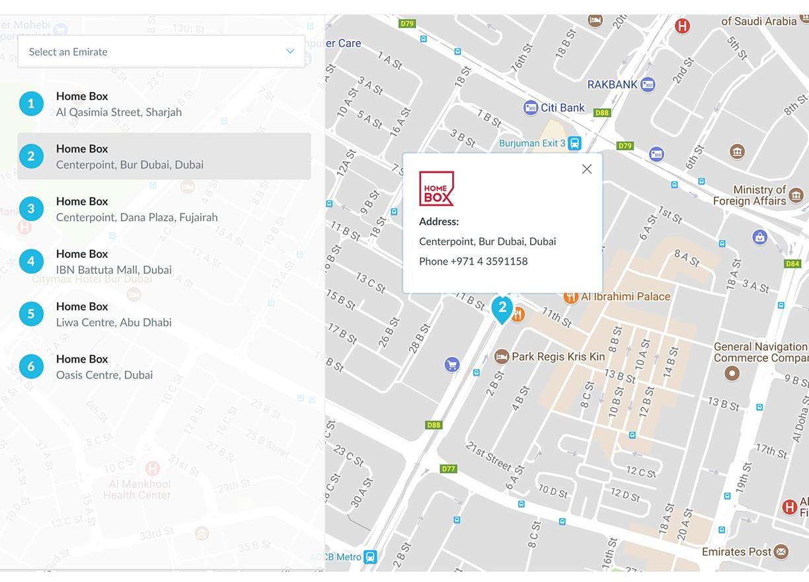Click the Al Ibrahimi Palace restaurant icon

(x=571, y=297)
